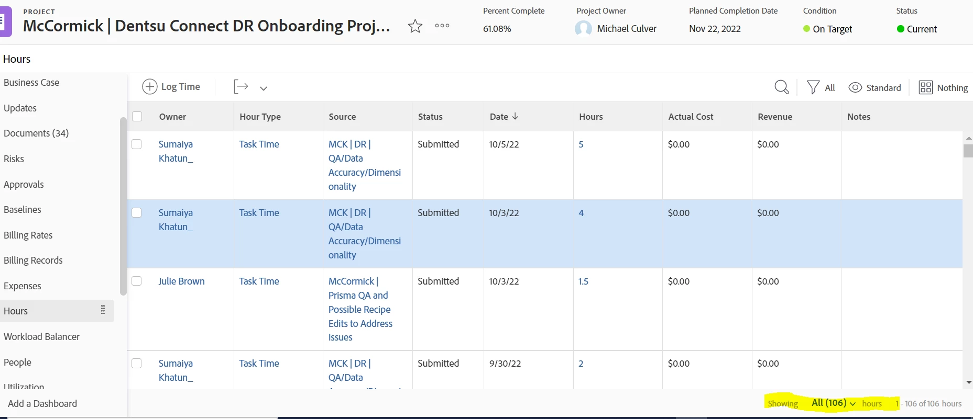This screenshot has height=419, width=973.
Task: Open McCormick Prisma QA source link
Action: click(x=360, y=309)
